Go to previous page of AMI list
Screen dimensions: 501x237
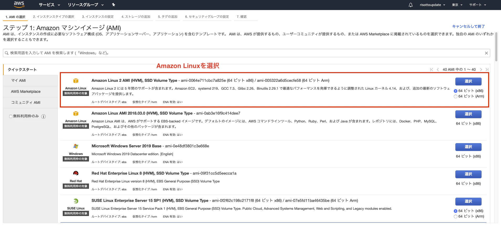point(438,69)
